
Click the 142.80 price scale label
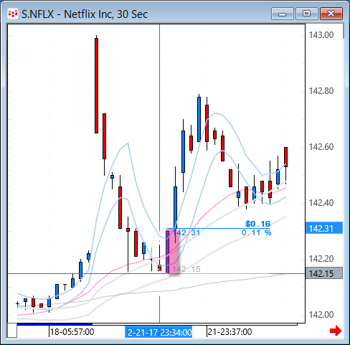(x=321, y=91)
